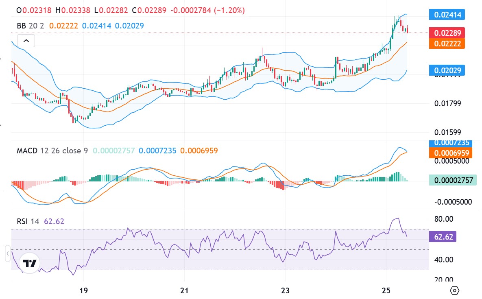Screen dimensions: 482x299
Task: Collapse the legend with the chevron-up button
Action: point(26,41)
